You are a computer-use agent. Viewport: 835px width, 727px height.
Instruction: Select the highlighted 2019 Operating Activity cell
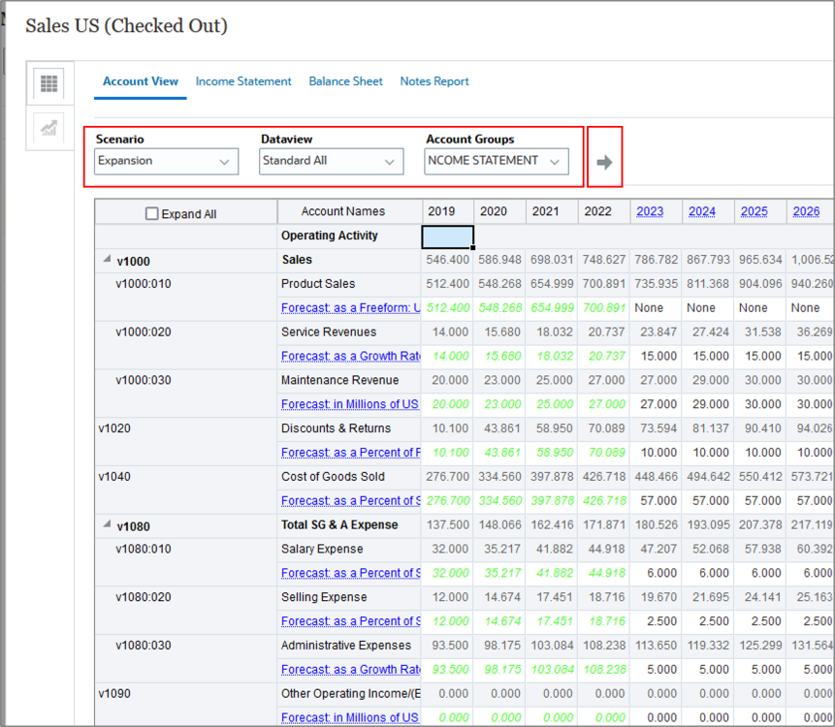point(447,237)
